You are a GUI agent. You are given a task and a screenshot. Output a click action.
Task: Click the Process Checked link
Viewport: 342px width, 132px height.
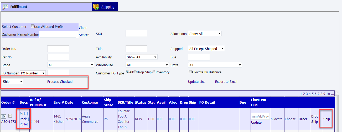60,82
